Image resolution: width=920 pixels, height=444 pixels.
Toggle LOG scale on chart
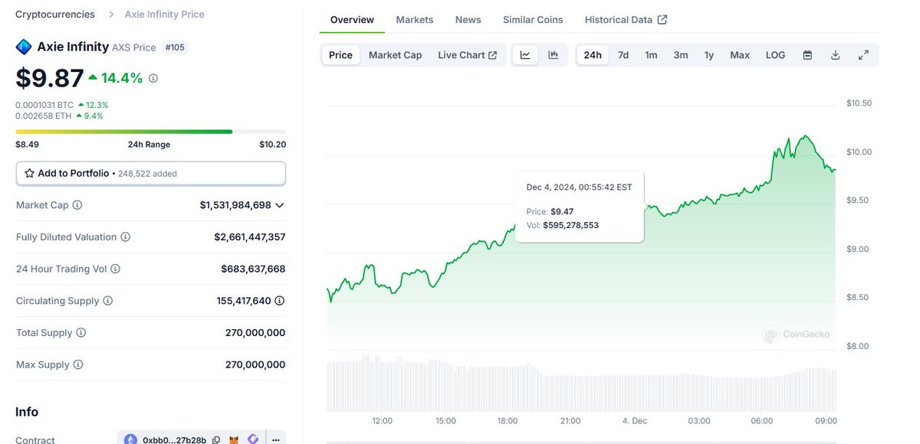775,55
